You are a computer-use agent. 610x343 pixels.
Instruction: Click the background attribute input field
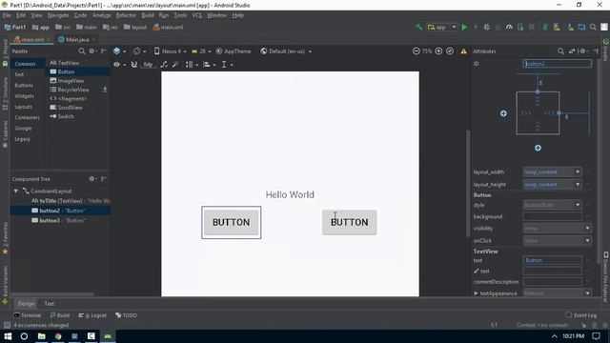click(x=553, y=216)
